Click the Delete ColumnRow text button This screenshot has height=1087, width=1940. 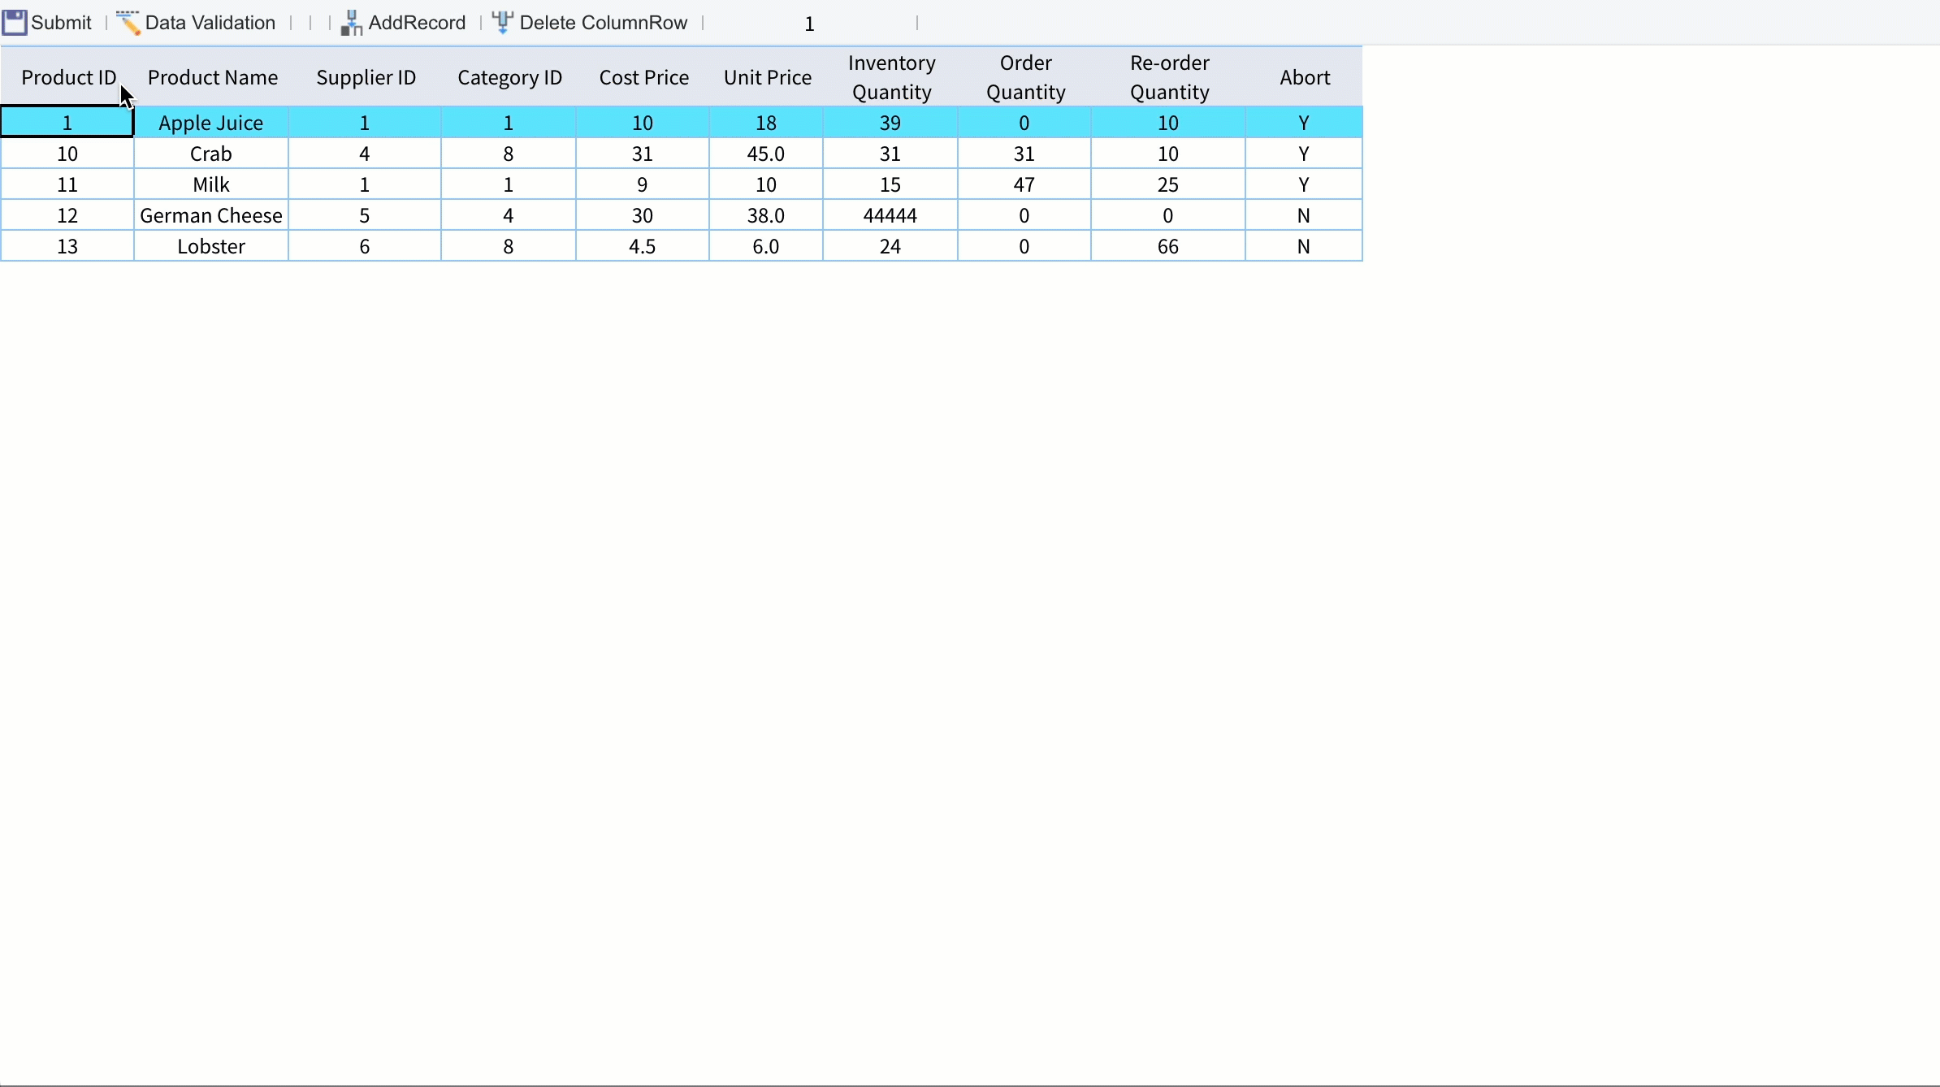coord(604,23)
